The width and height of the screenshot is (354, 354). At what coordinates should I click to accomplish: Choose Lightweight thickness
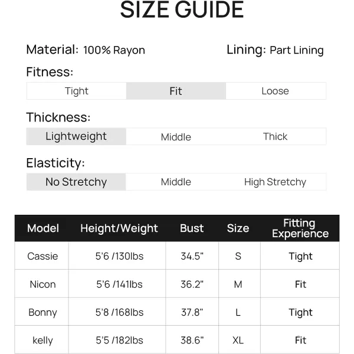pyautogui.click(x=76, y=136)
